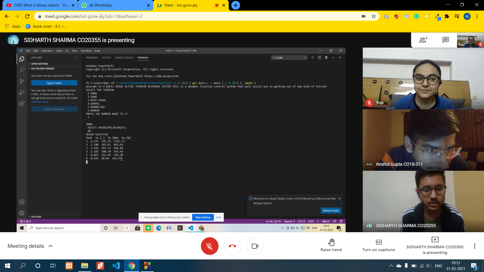This screenshot has height=272, width=484.
Task: Open the meeting chat panel
Action: click(x=445, y=40)
